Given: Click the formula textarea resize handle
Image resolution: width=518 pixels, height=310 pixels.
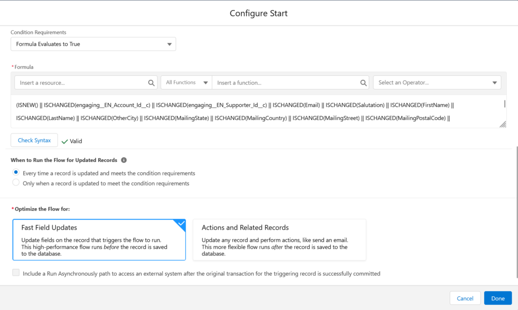Looking at the screenshot, I should tap(502, 124).
